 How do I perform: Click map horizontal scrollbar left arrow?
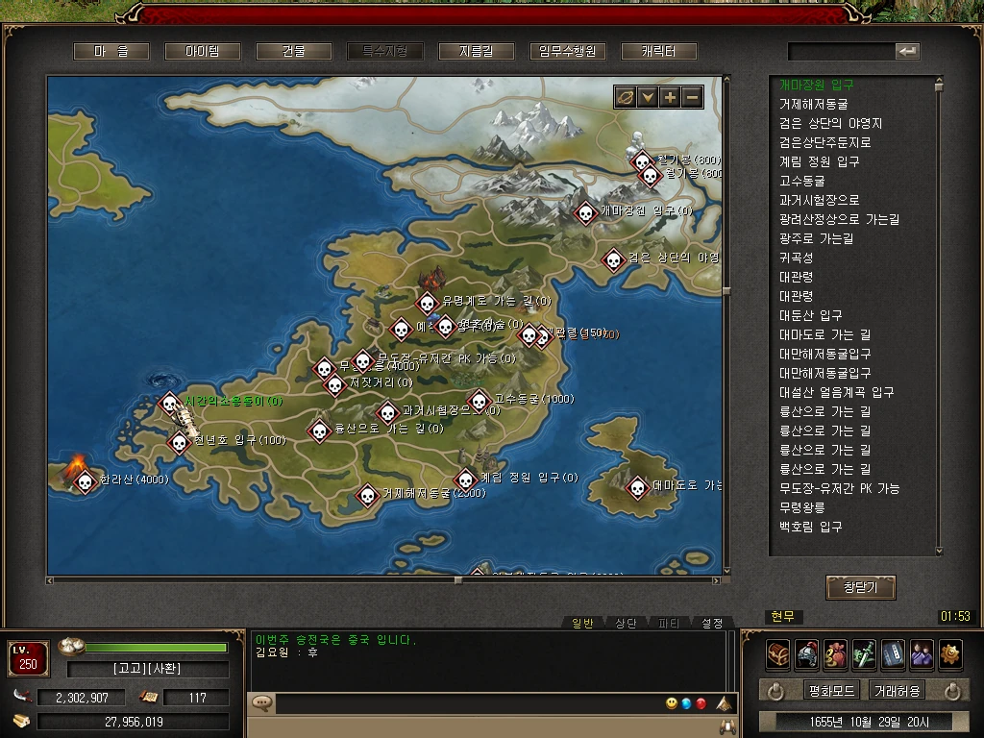pos(50,580)
